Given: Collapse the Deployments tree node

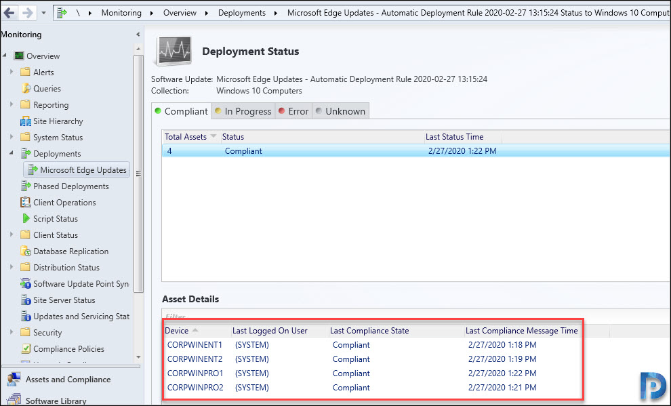Looking at the screenshot, I should click(12, 153).
